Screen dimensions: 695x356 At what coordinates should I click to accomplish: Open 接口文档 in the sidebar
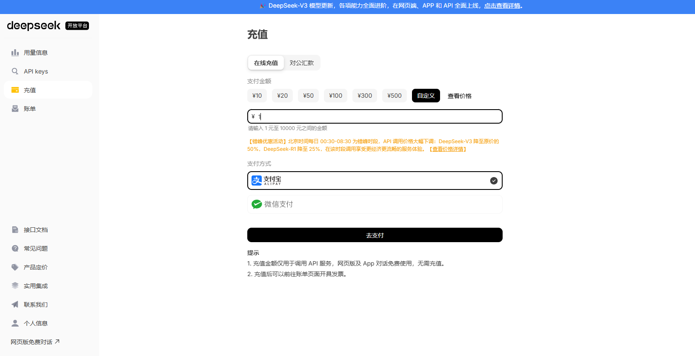coord(48,230)
